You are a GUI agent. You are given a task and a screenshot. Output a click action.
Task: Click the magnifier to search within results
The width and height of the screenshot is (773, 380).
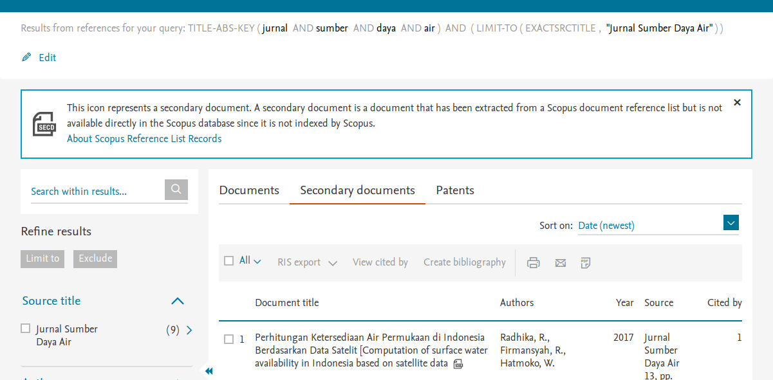pos(176,189)
